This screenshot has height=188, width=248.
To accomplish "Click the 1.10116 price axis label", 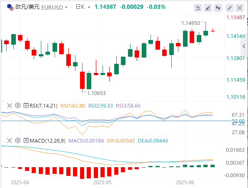I will point(235,97).
